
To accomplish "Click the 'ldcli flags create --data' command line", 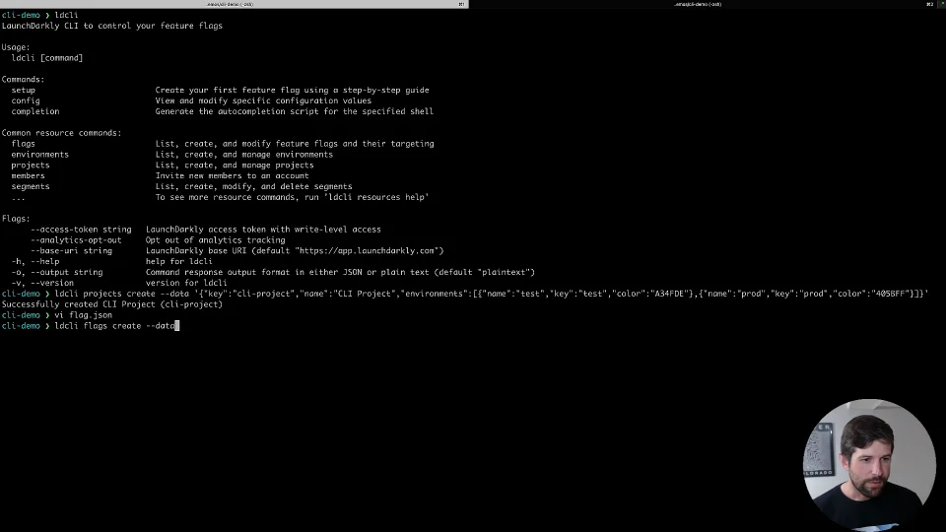I will [x=91, y=326].
